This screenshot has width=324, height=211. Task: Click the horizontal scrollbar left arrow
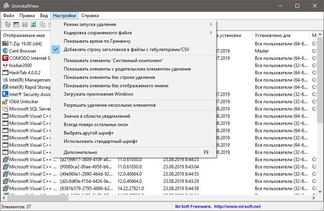(x=3, y=198)
